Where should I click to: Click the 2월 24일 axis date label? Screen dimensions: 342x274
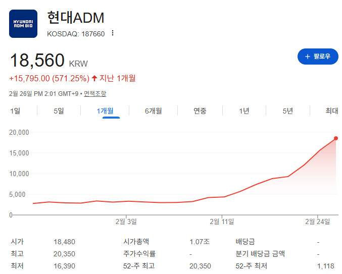318,222
